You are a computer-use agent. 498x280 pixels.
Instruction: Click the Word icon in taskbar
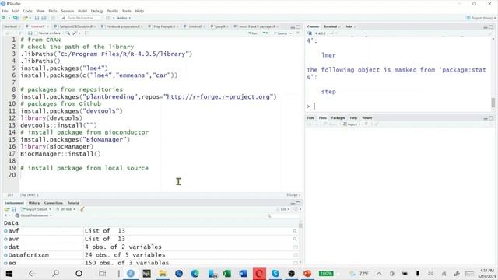tap(243, 273)
